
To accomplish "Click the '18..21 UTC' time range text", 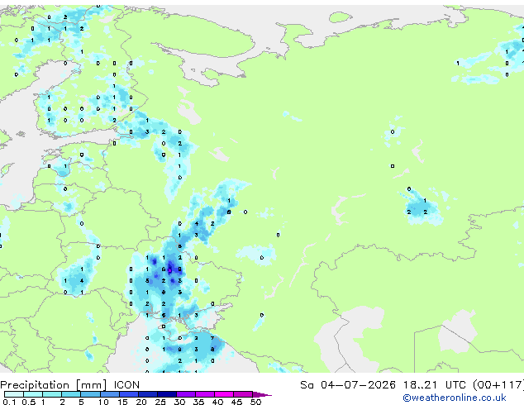I will [434, 385].
